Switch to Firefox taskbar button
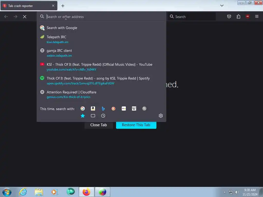Image resolution: width=263 pixels, height=197 pixels. tap(86, 192)
